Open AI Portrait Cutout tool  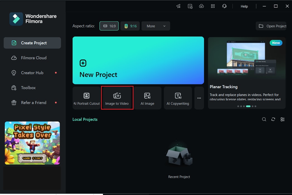(86, 98)
